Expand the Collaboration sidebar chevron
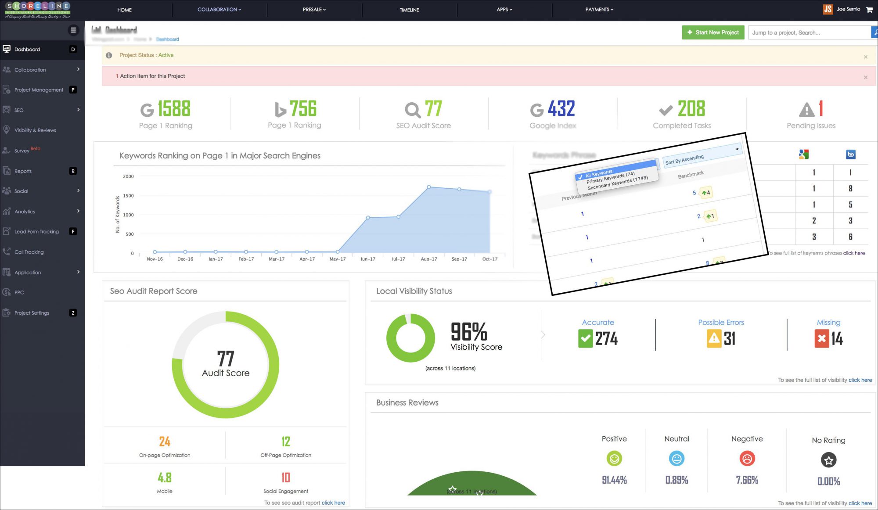This screenshot has width=878, height=510. (x=78, y=69)
